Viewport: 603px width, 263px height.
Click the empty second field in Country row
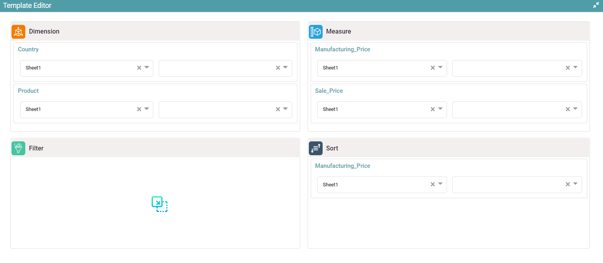pos(216,68)
